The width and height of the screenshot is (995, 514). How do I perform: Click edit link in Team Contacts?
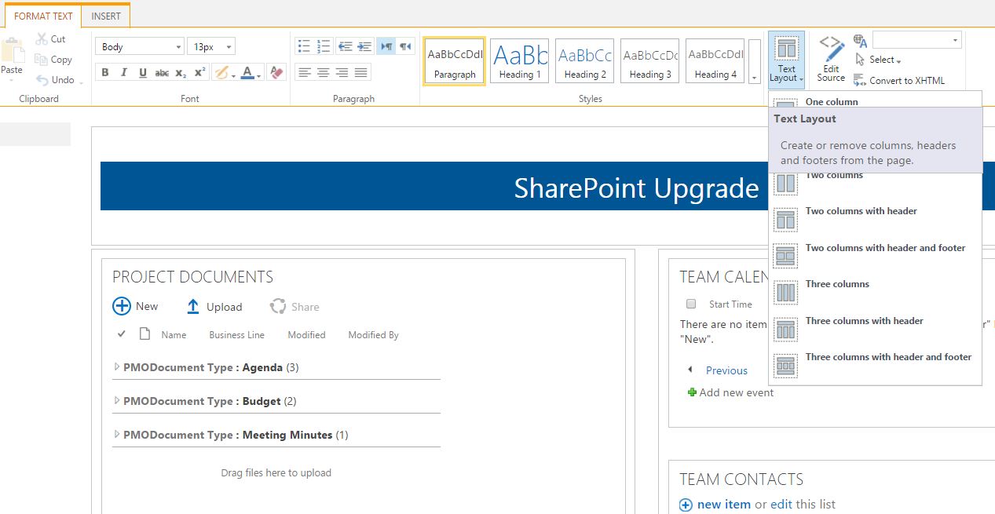(781, 505)
